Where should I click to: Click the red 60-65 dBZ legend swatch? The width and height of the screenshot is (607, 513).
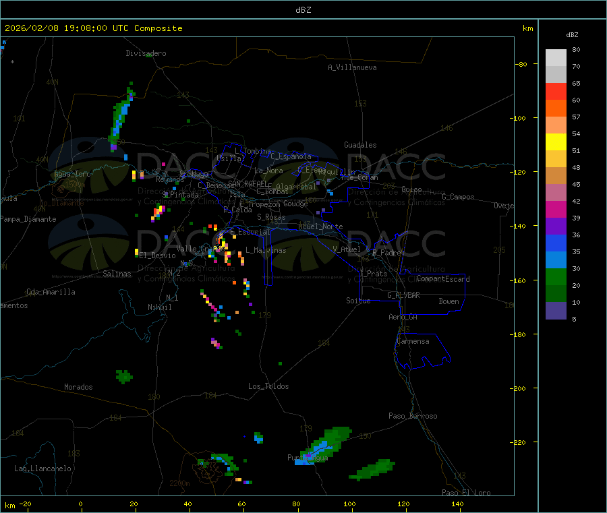556,92
